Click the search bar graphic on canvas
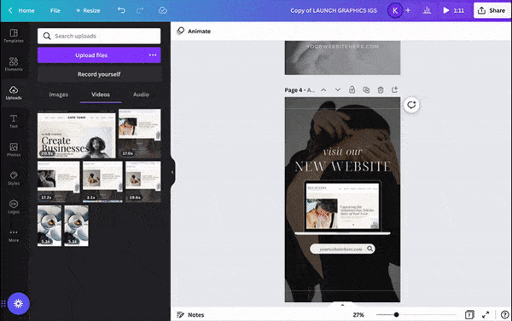Image resolution: width=512 pixels, height=321 pixels. point(342,249)
